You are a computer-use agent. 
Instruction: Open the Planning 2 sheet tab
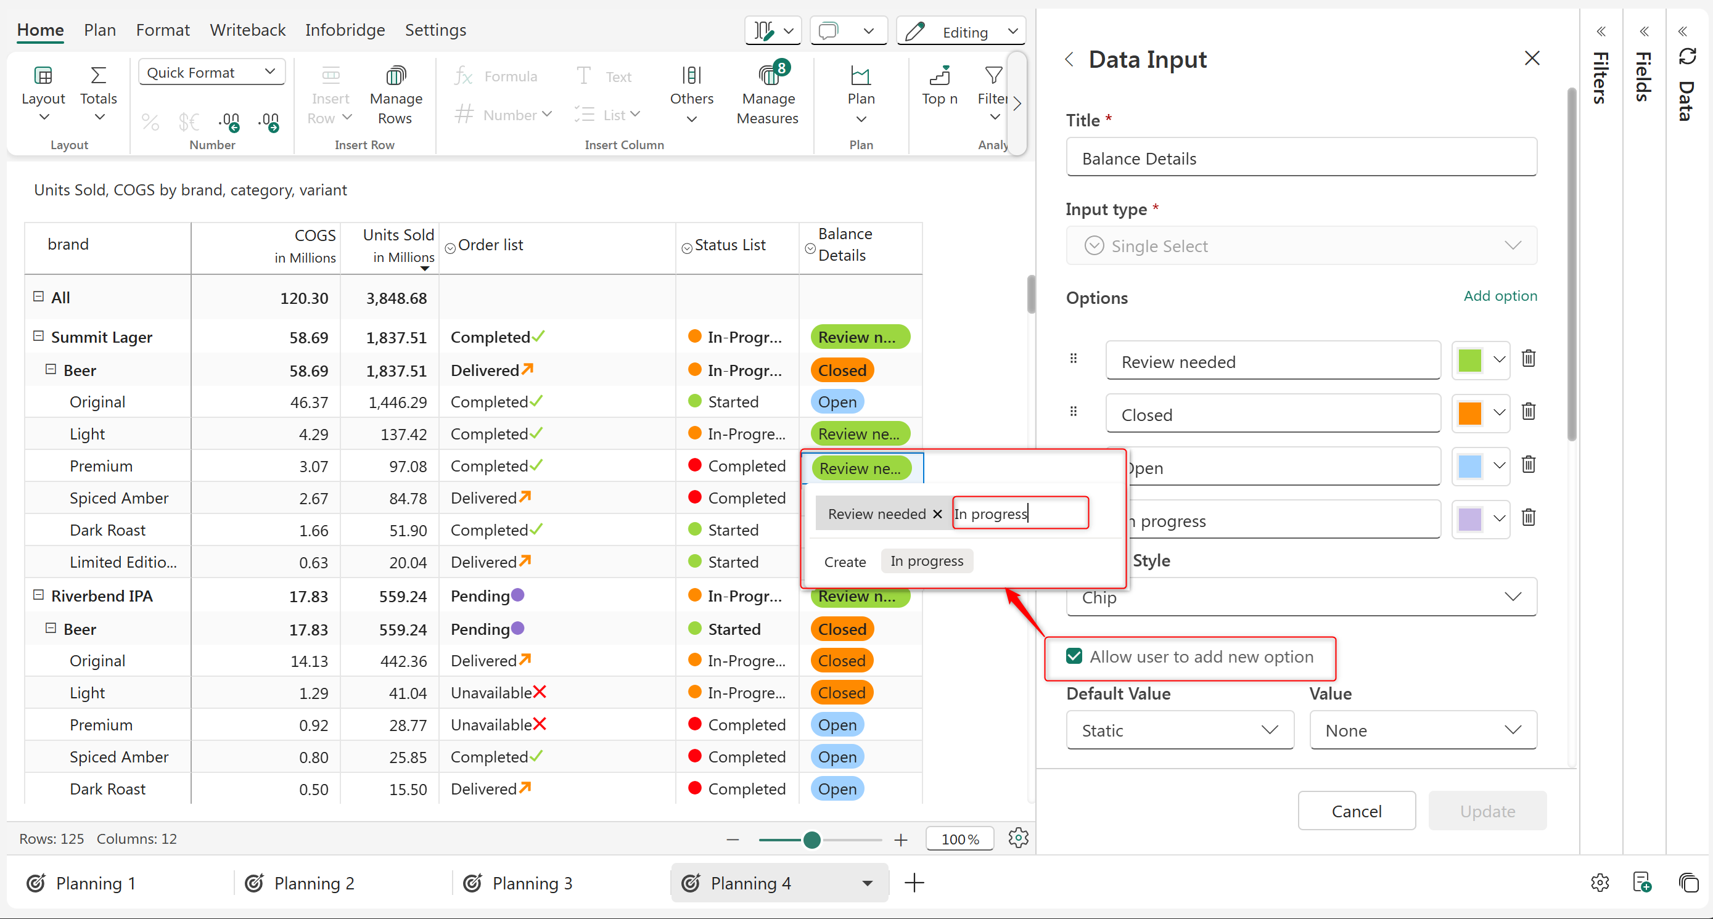coord(314,883)
